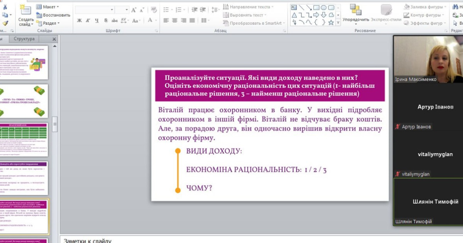Click the Clear Formatting eraser icon
The image size is (463, 243).
click(x=154, y=10)
